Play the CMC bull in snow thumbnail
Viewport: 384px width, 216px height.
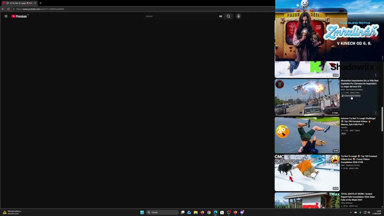[307, 173]
